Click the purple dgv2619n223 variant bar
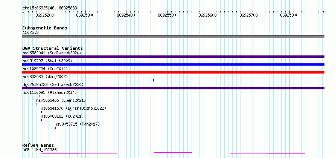The height and width of the screenshot is (158, 335). point(173,88)
